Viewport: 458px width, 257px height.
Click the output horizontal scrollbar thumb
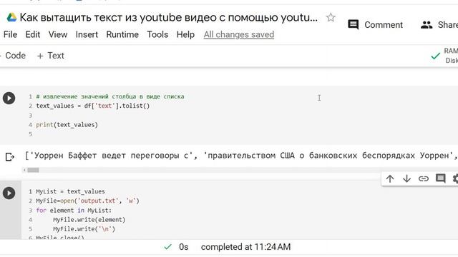[x=33, y=170]
